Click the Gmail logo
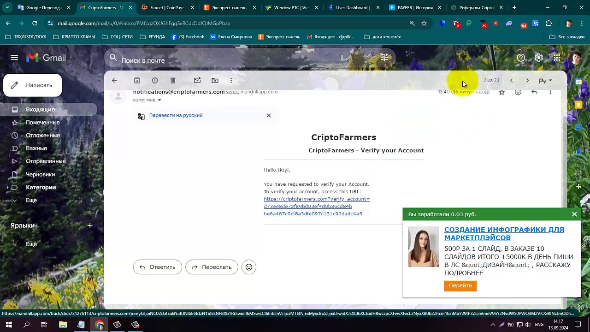This screenshot has height=332, width=590. coord(46,58)
